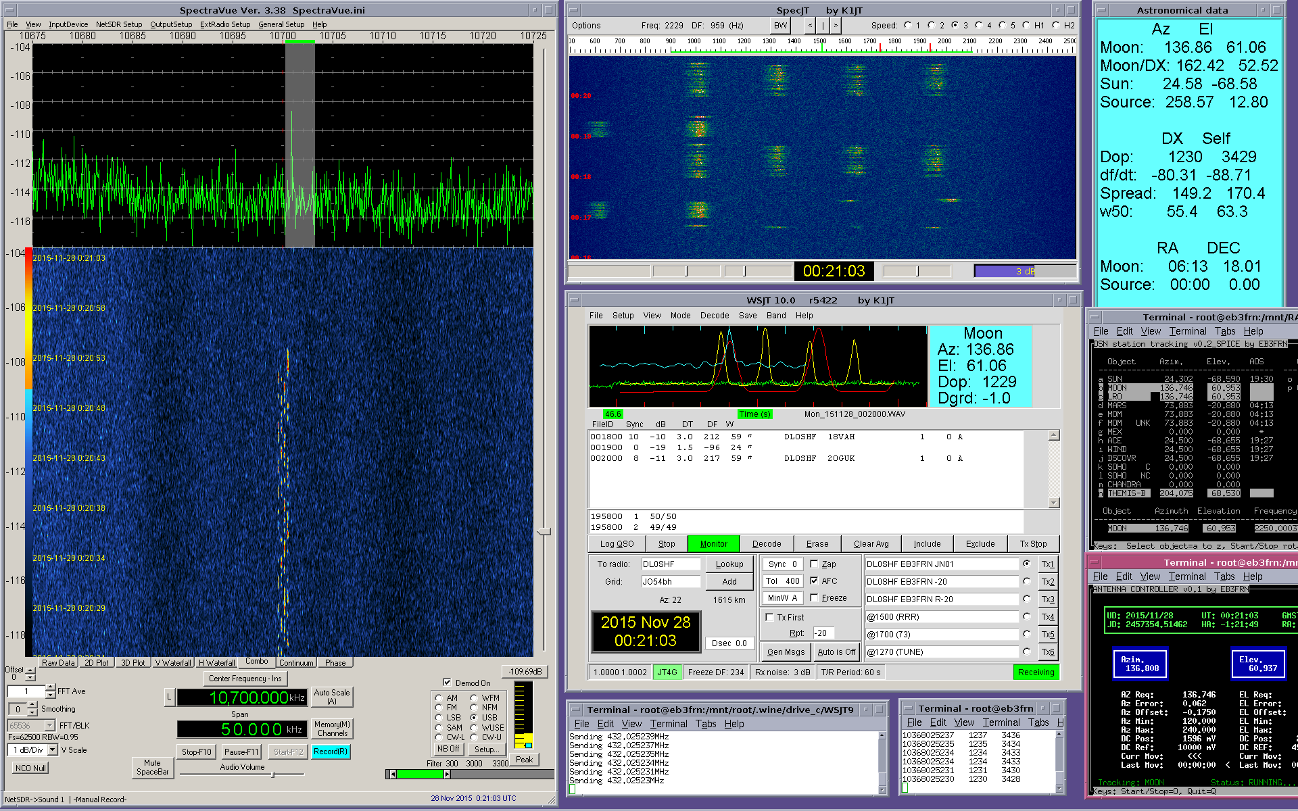The image size is (1298, 811).
Task: Click the 'L' lock button beside frequency display
Action: pyautogui.click(x=169, y=697)
